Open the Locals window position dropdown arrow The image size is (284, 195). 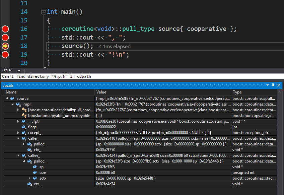(268, 85)
